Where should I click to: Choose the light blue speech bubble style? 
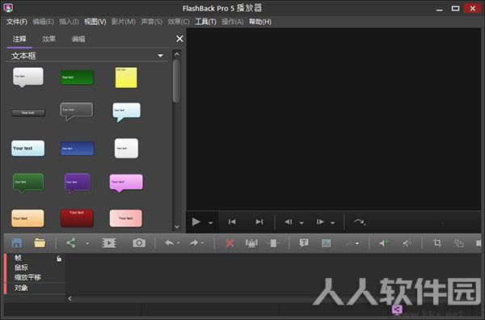point(127,112)
